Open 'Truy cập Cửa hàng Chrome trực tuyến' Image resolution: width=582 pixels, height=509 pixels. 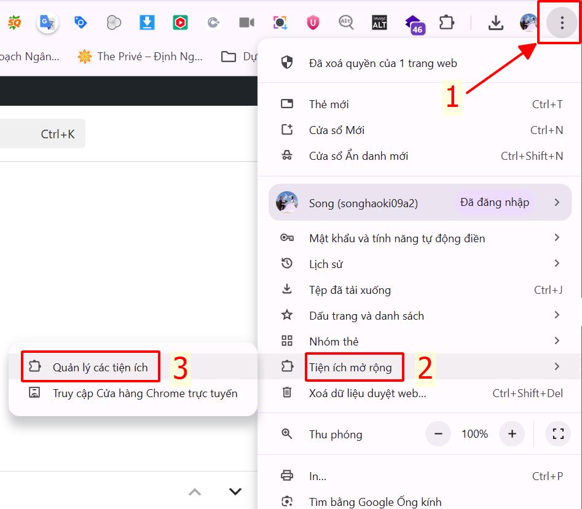coord(133,393)
